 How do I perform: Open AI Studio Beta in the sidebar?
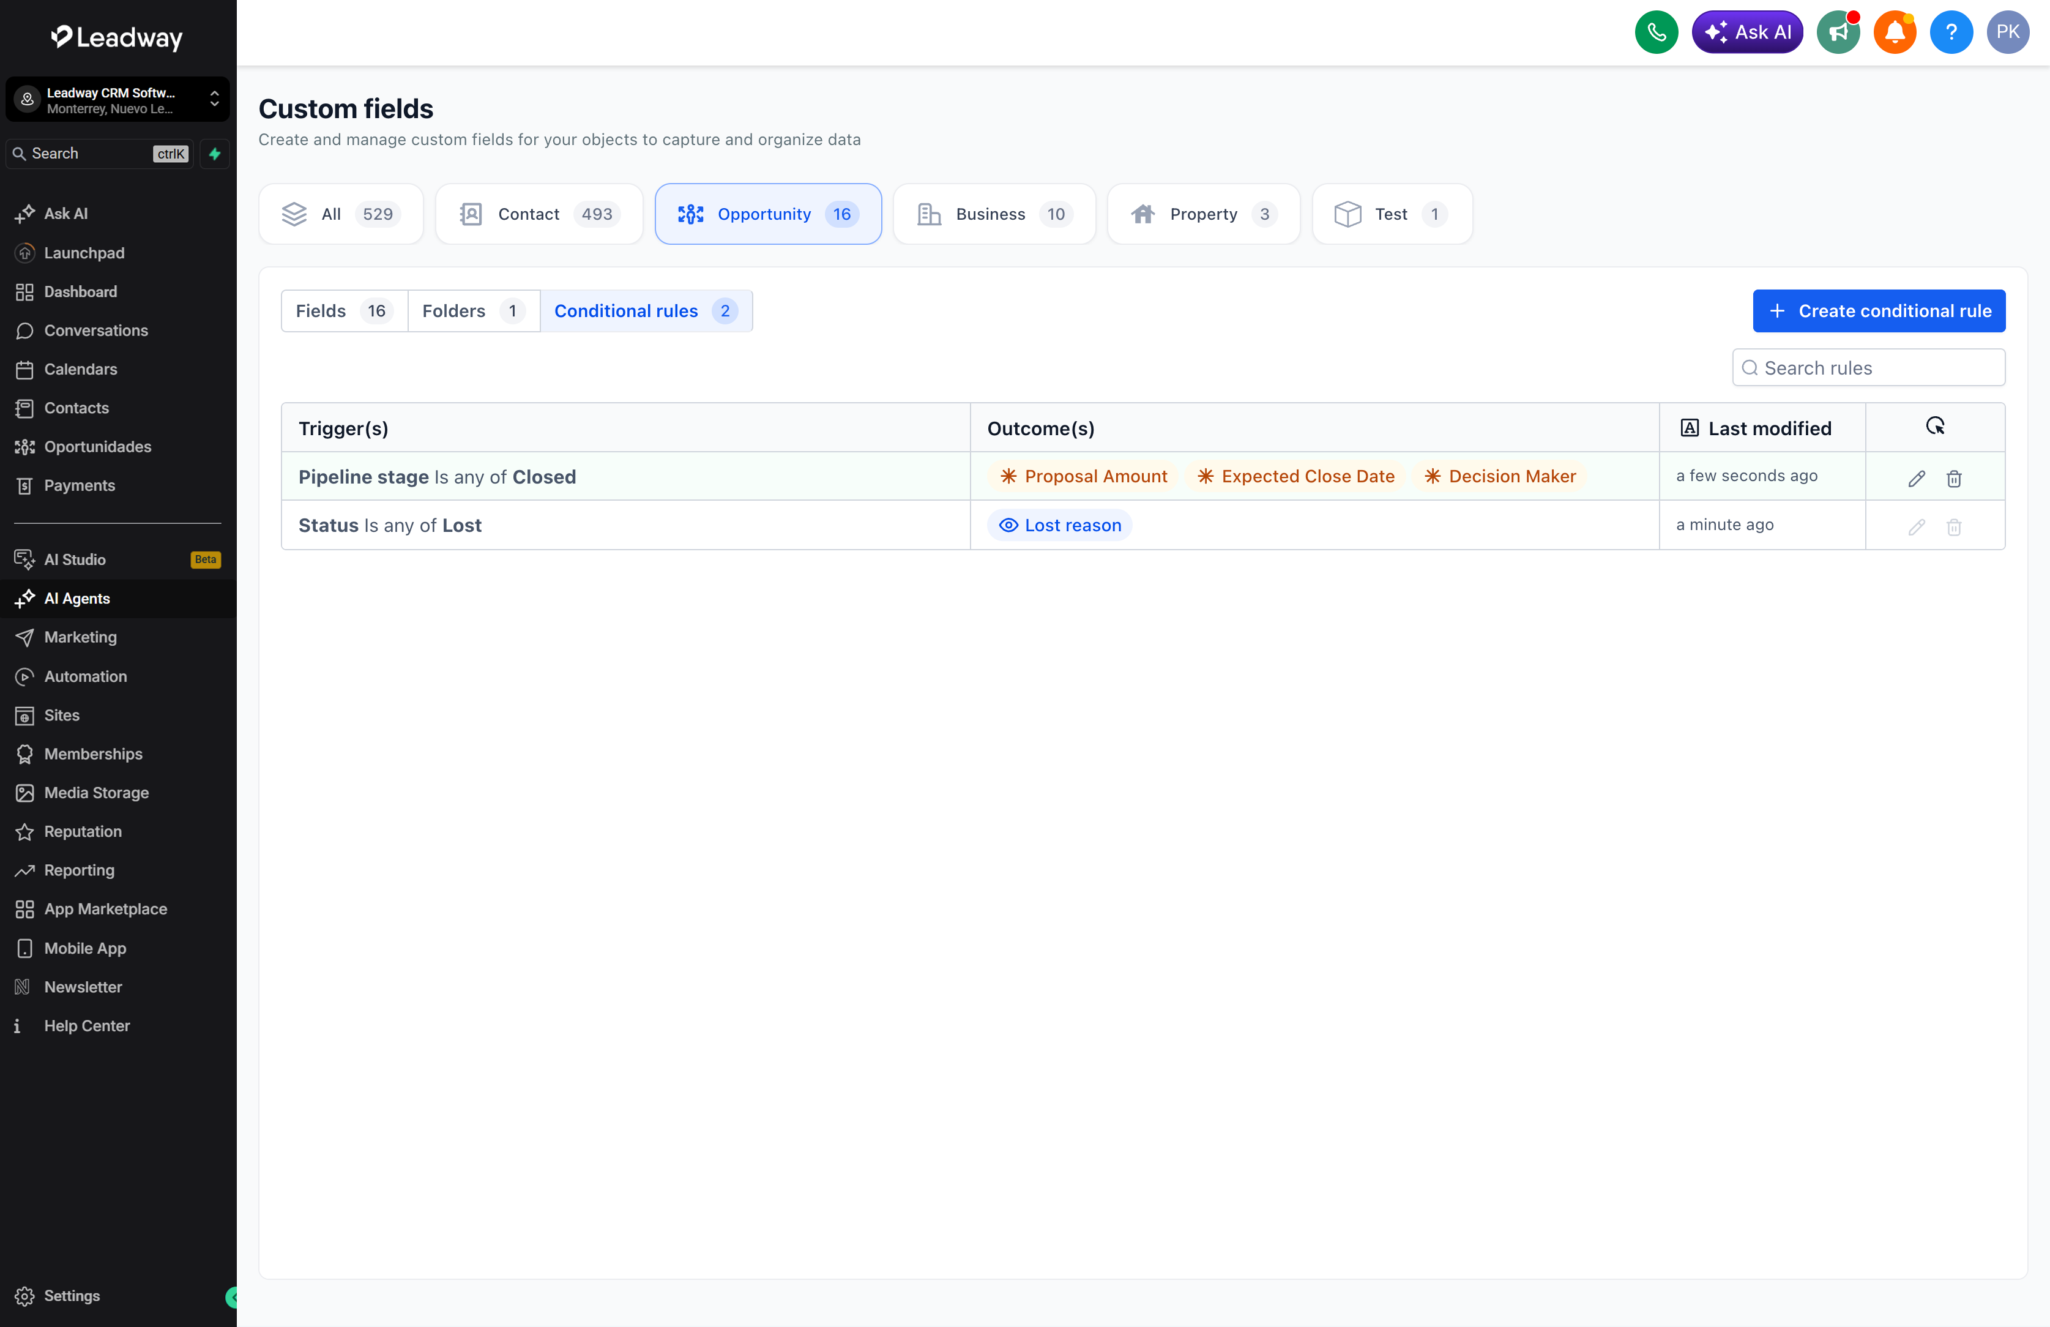pyautogui.click(x=118, y=559)
